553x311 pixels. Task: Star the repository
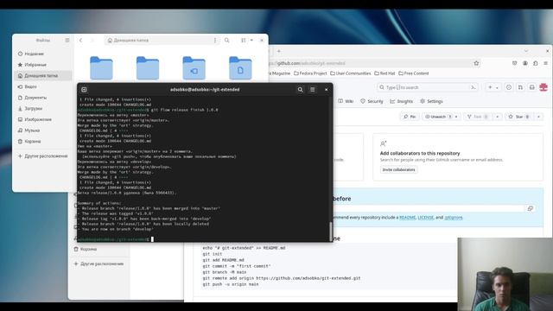(x=519, y=117)
